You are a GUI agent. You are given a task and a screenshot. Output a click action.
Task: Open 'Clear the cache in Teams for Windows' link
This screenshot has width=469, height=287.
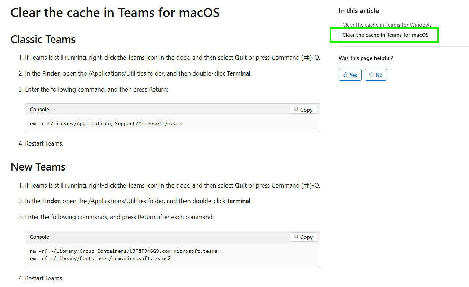(387, 25)
